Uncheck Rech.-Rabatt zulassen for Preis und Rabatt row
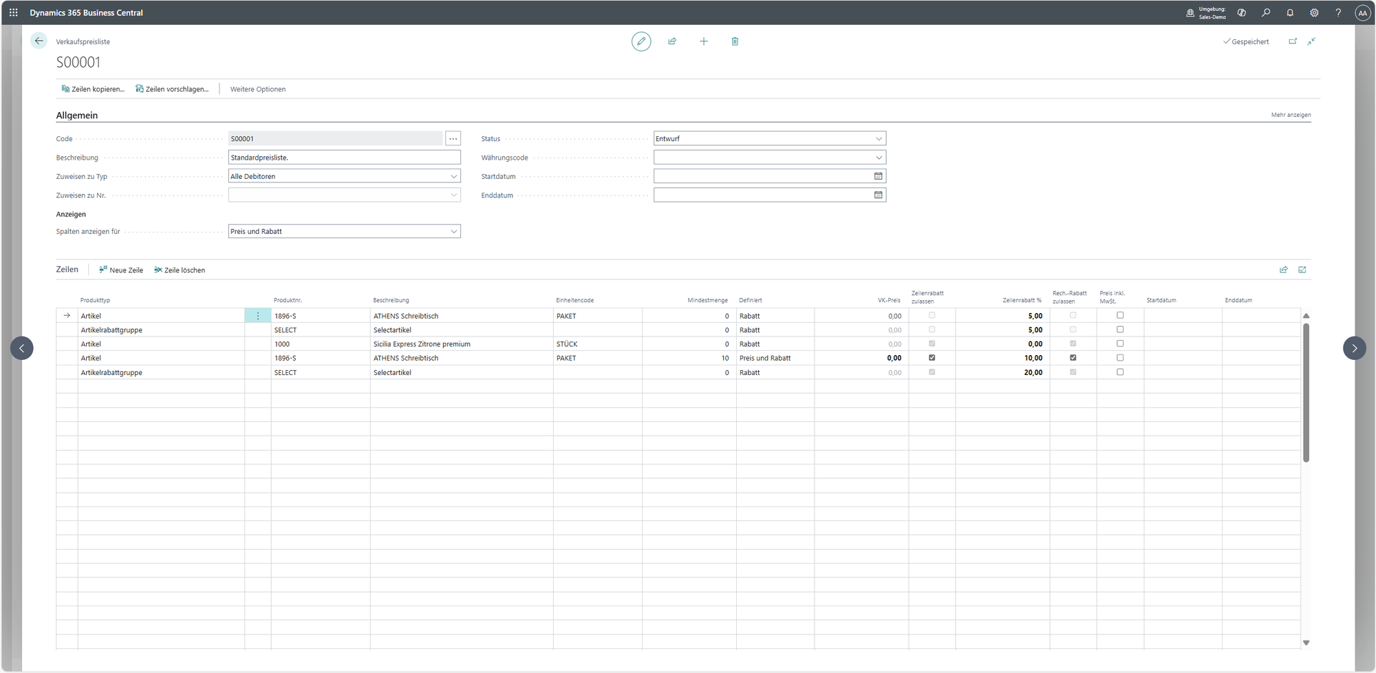 point(1073,358)
